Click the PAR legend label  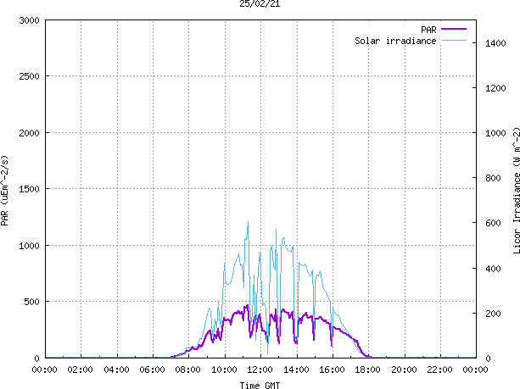tap(428, 30)
